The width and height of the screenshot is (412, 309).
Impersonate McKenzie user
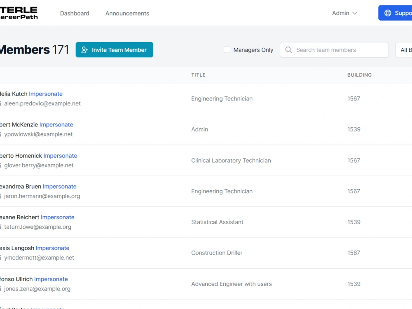(x=56, y=124)
